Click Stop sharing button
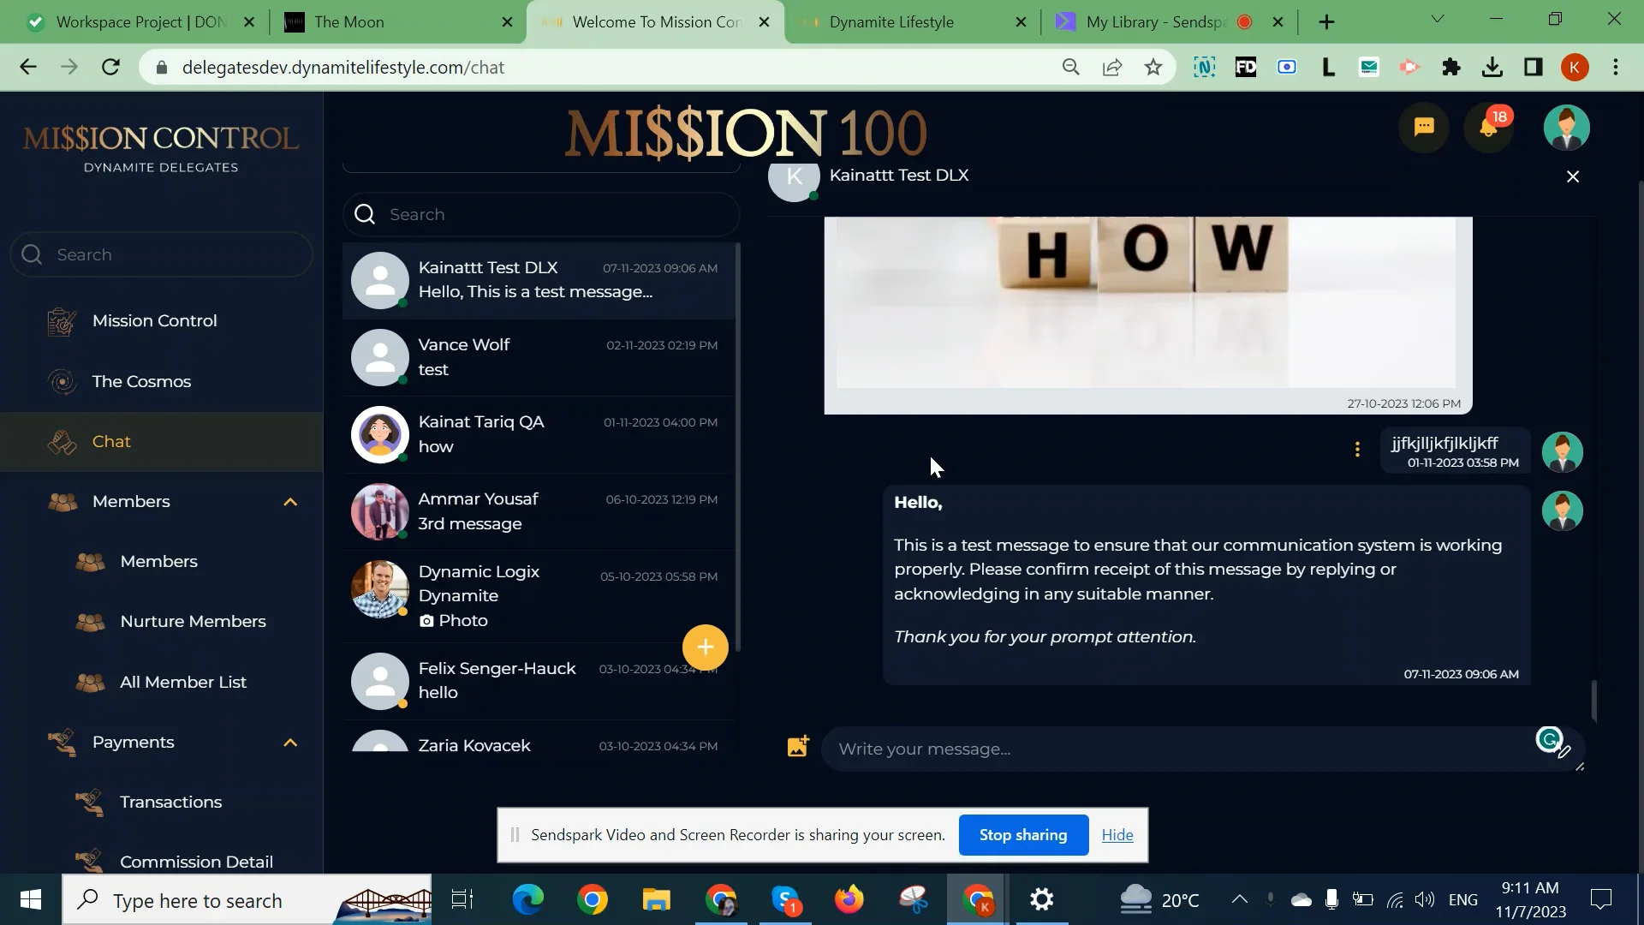1644x925 pixels. 1023,835
